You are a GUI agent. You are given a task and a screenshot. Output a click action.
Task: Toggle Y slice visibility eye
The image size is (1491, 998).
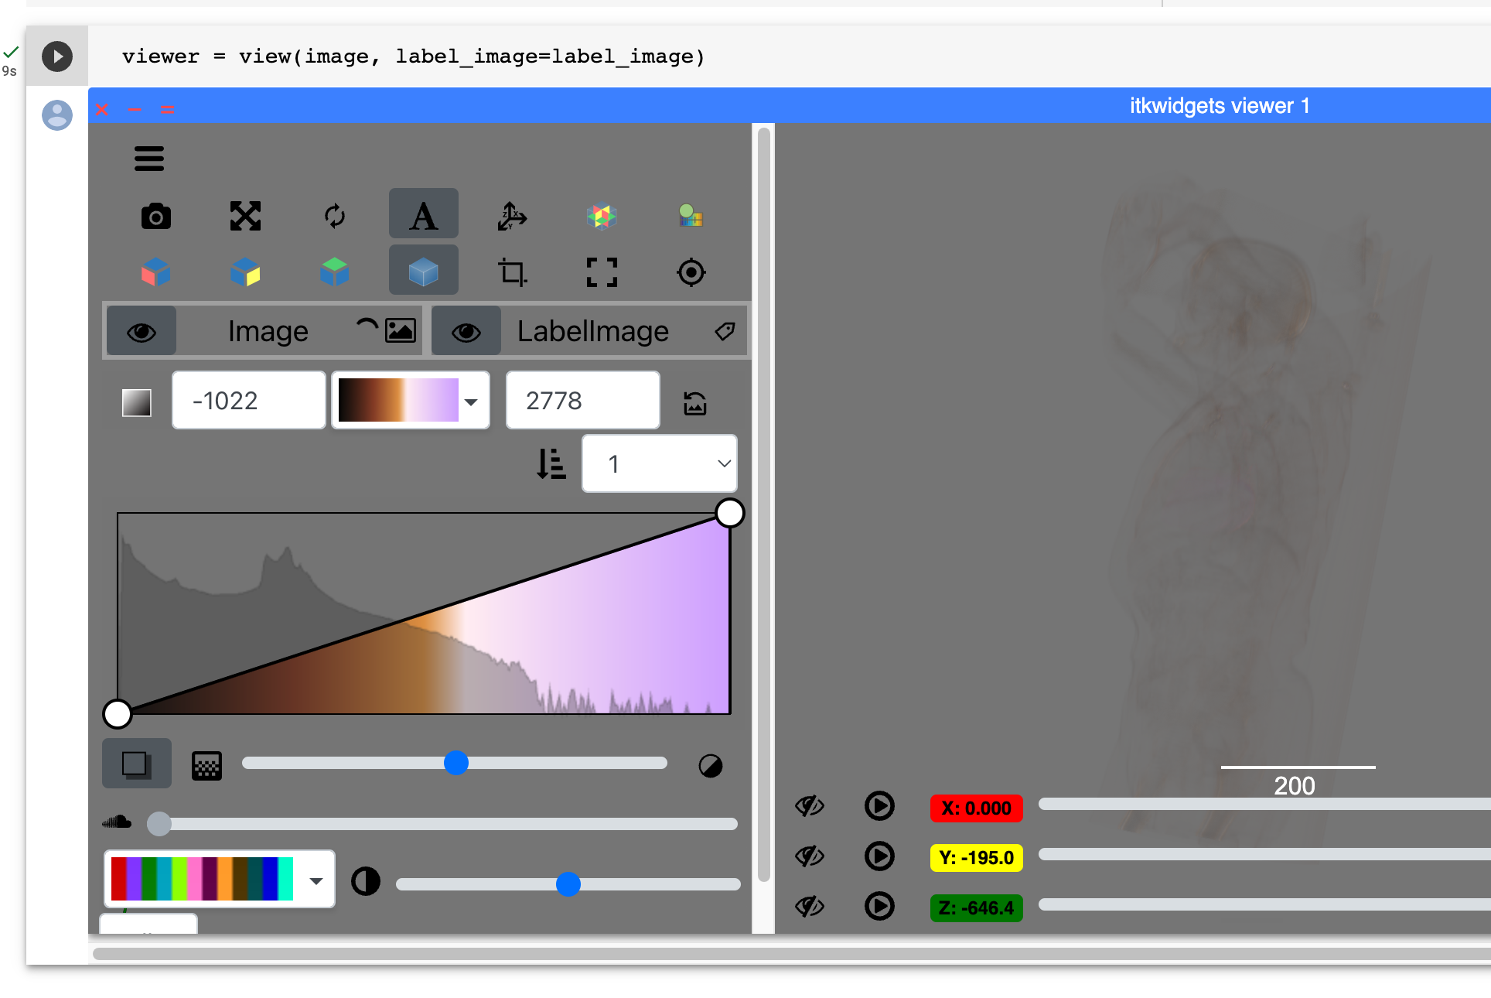click(x=810, y=856)
